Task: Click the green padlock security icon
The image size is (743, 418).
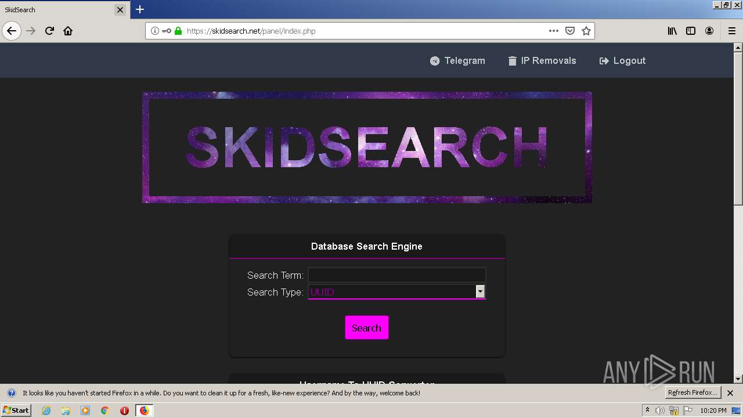Action: 178,31
